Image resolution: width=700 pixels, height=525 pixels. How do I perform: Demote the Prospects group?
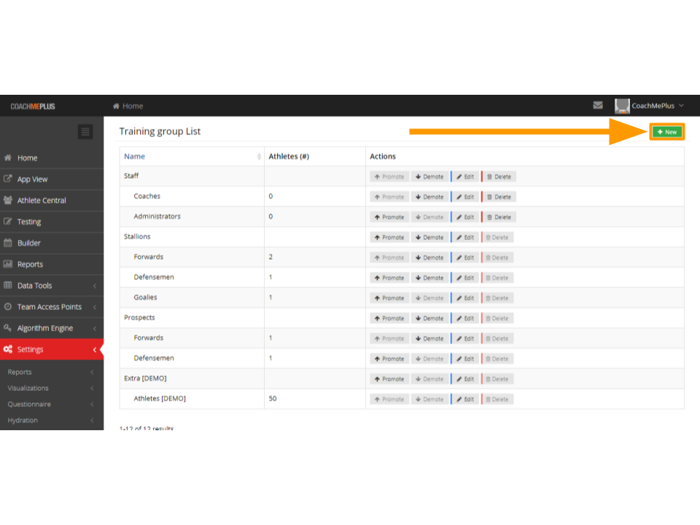[429, 319]
